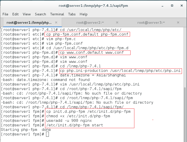Close the root@server3 tab
187x142 pixels.
178,22
